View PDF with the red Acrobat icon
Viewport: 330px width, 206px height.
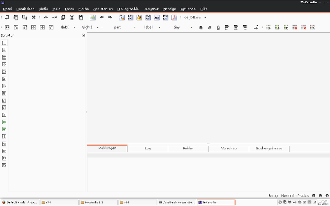point(174,18)
